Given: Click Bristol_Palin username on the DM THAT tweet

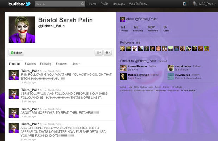Looking at the screenshot, I should point(30,71).
